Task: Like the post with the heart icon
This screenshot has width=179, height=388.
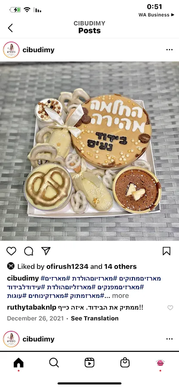Action: pyautogui.click(x=11, y=251)
